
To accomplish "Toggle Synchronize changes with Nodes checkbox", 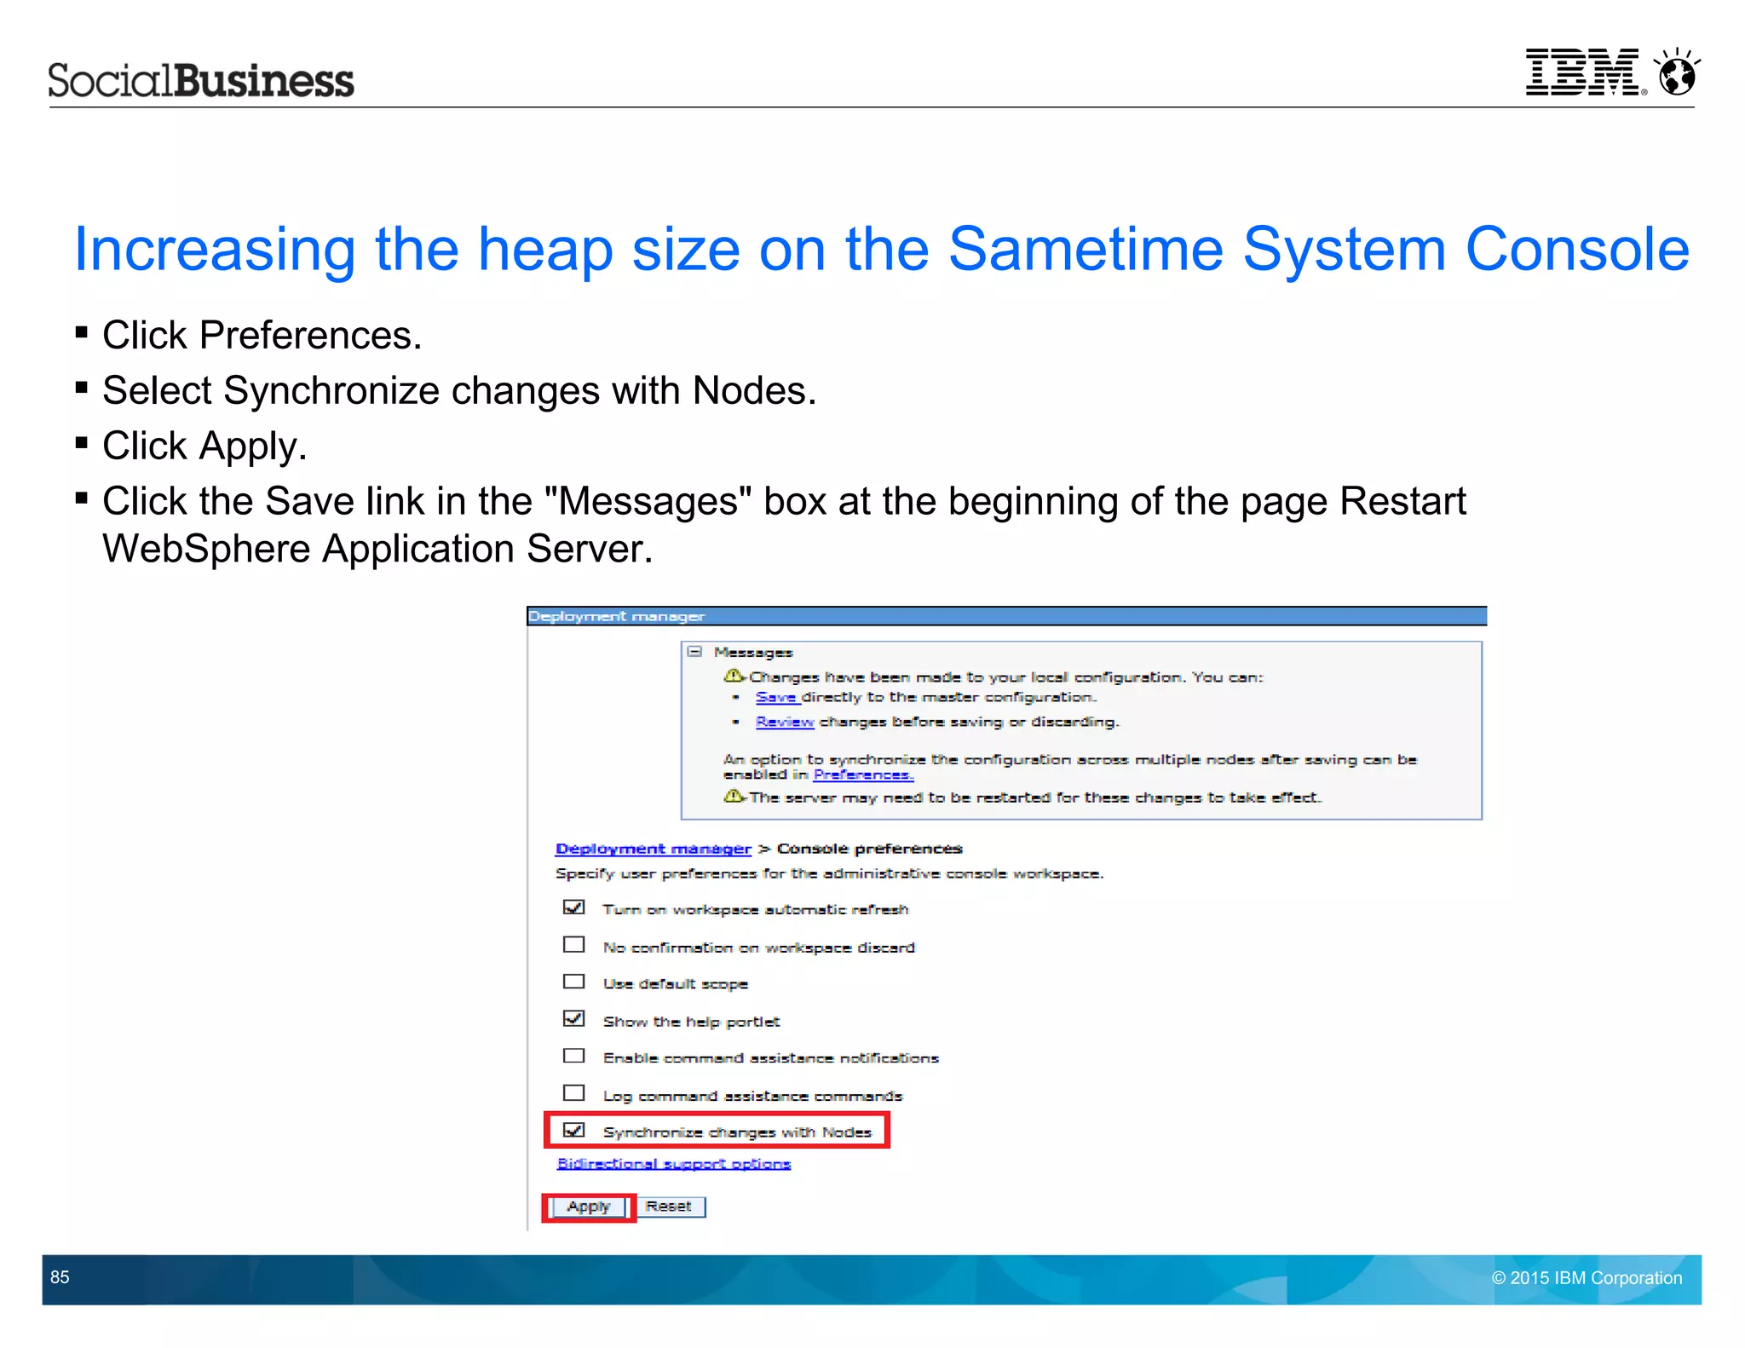I will [x=574, y=1131].
